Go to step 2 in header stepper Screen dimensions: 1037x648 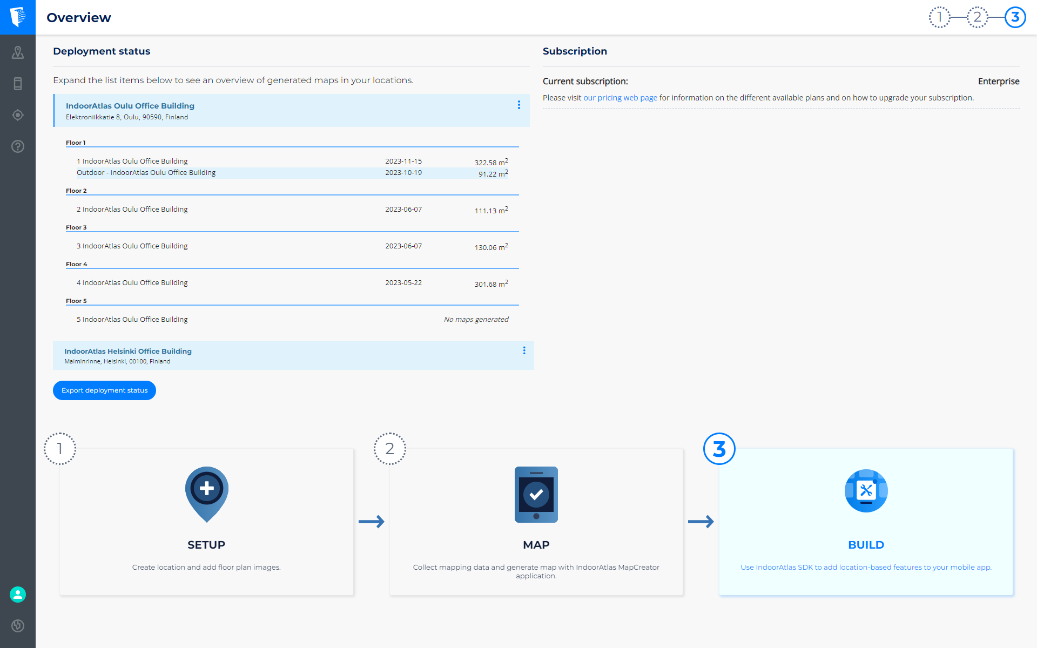(977, 17)
